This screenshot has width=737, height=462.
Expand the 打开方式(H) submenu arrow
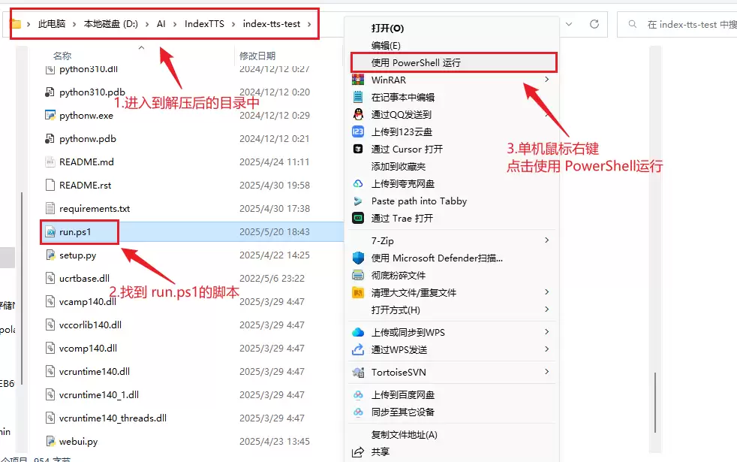[546, 310]
